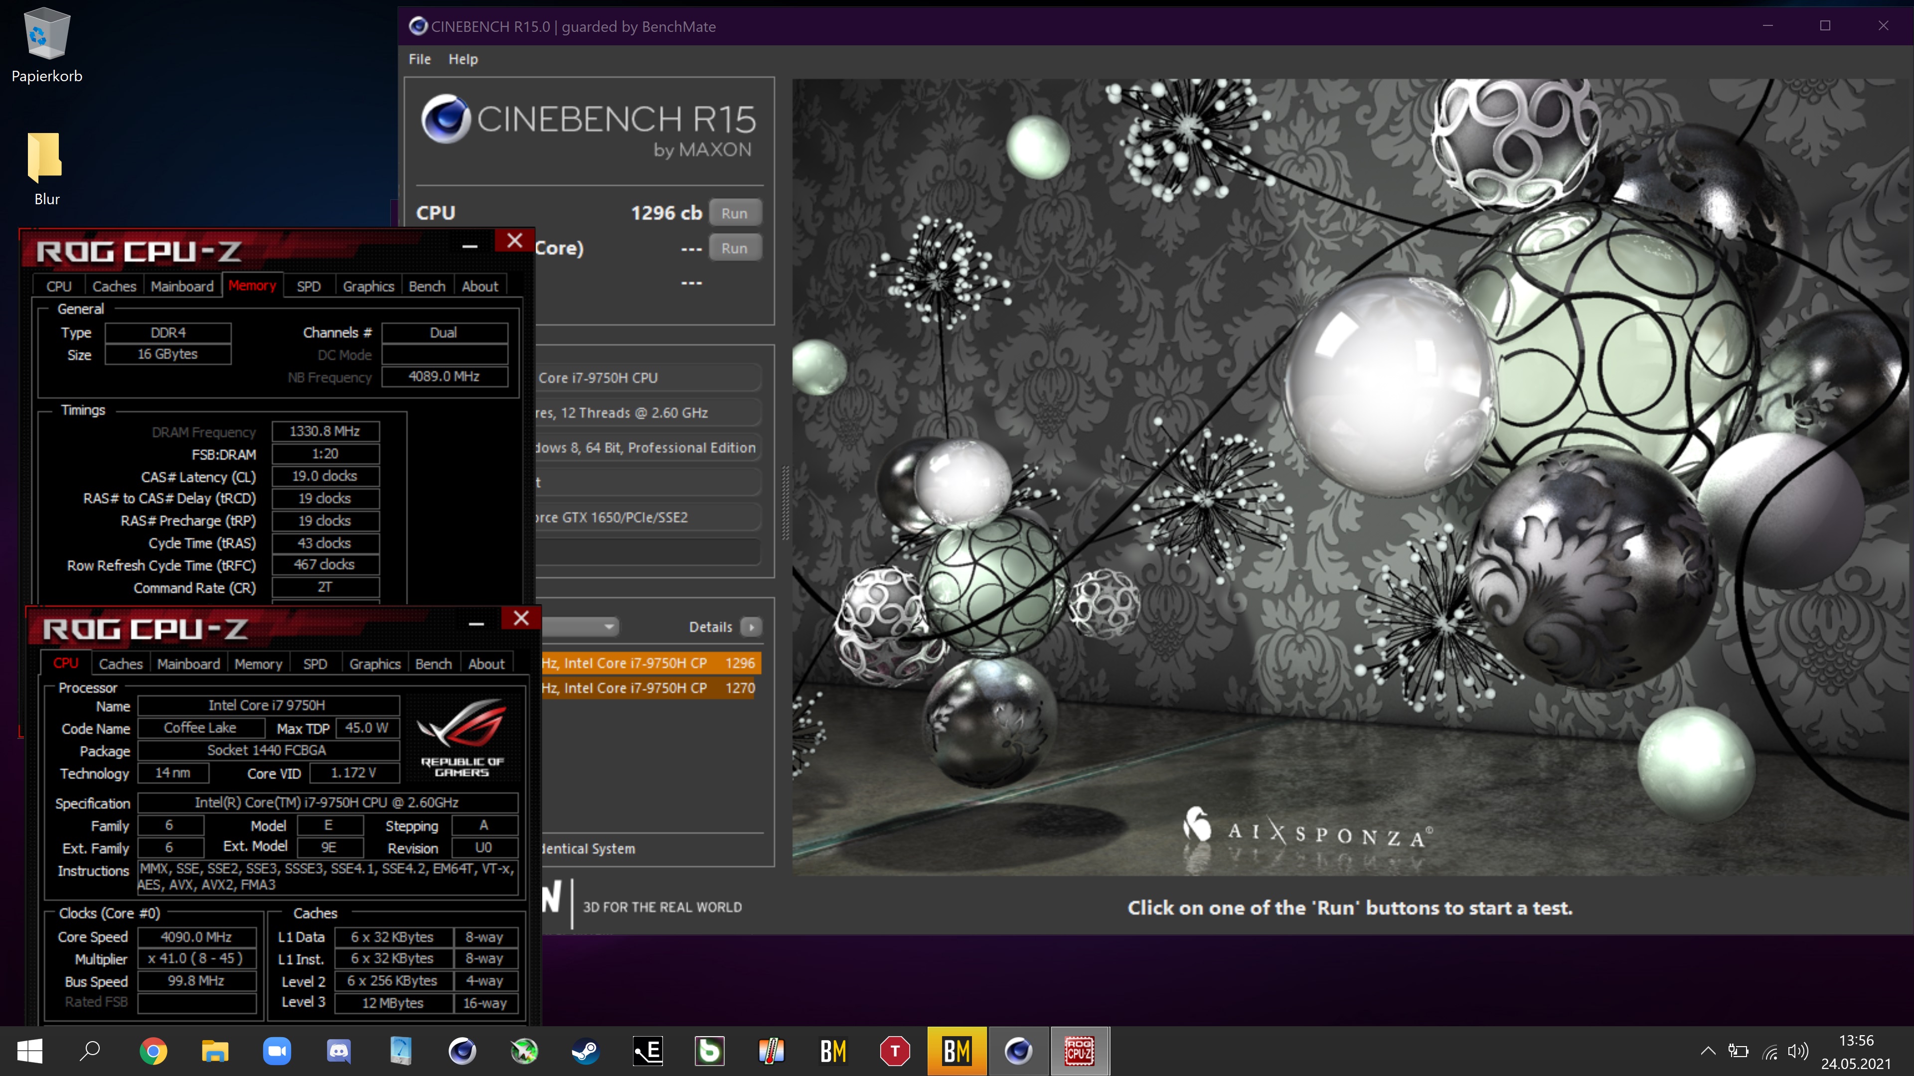Open Caches tab in the lower CPU-Z window
This screenshot has height=1076, width=1914.
(121, 664)
